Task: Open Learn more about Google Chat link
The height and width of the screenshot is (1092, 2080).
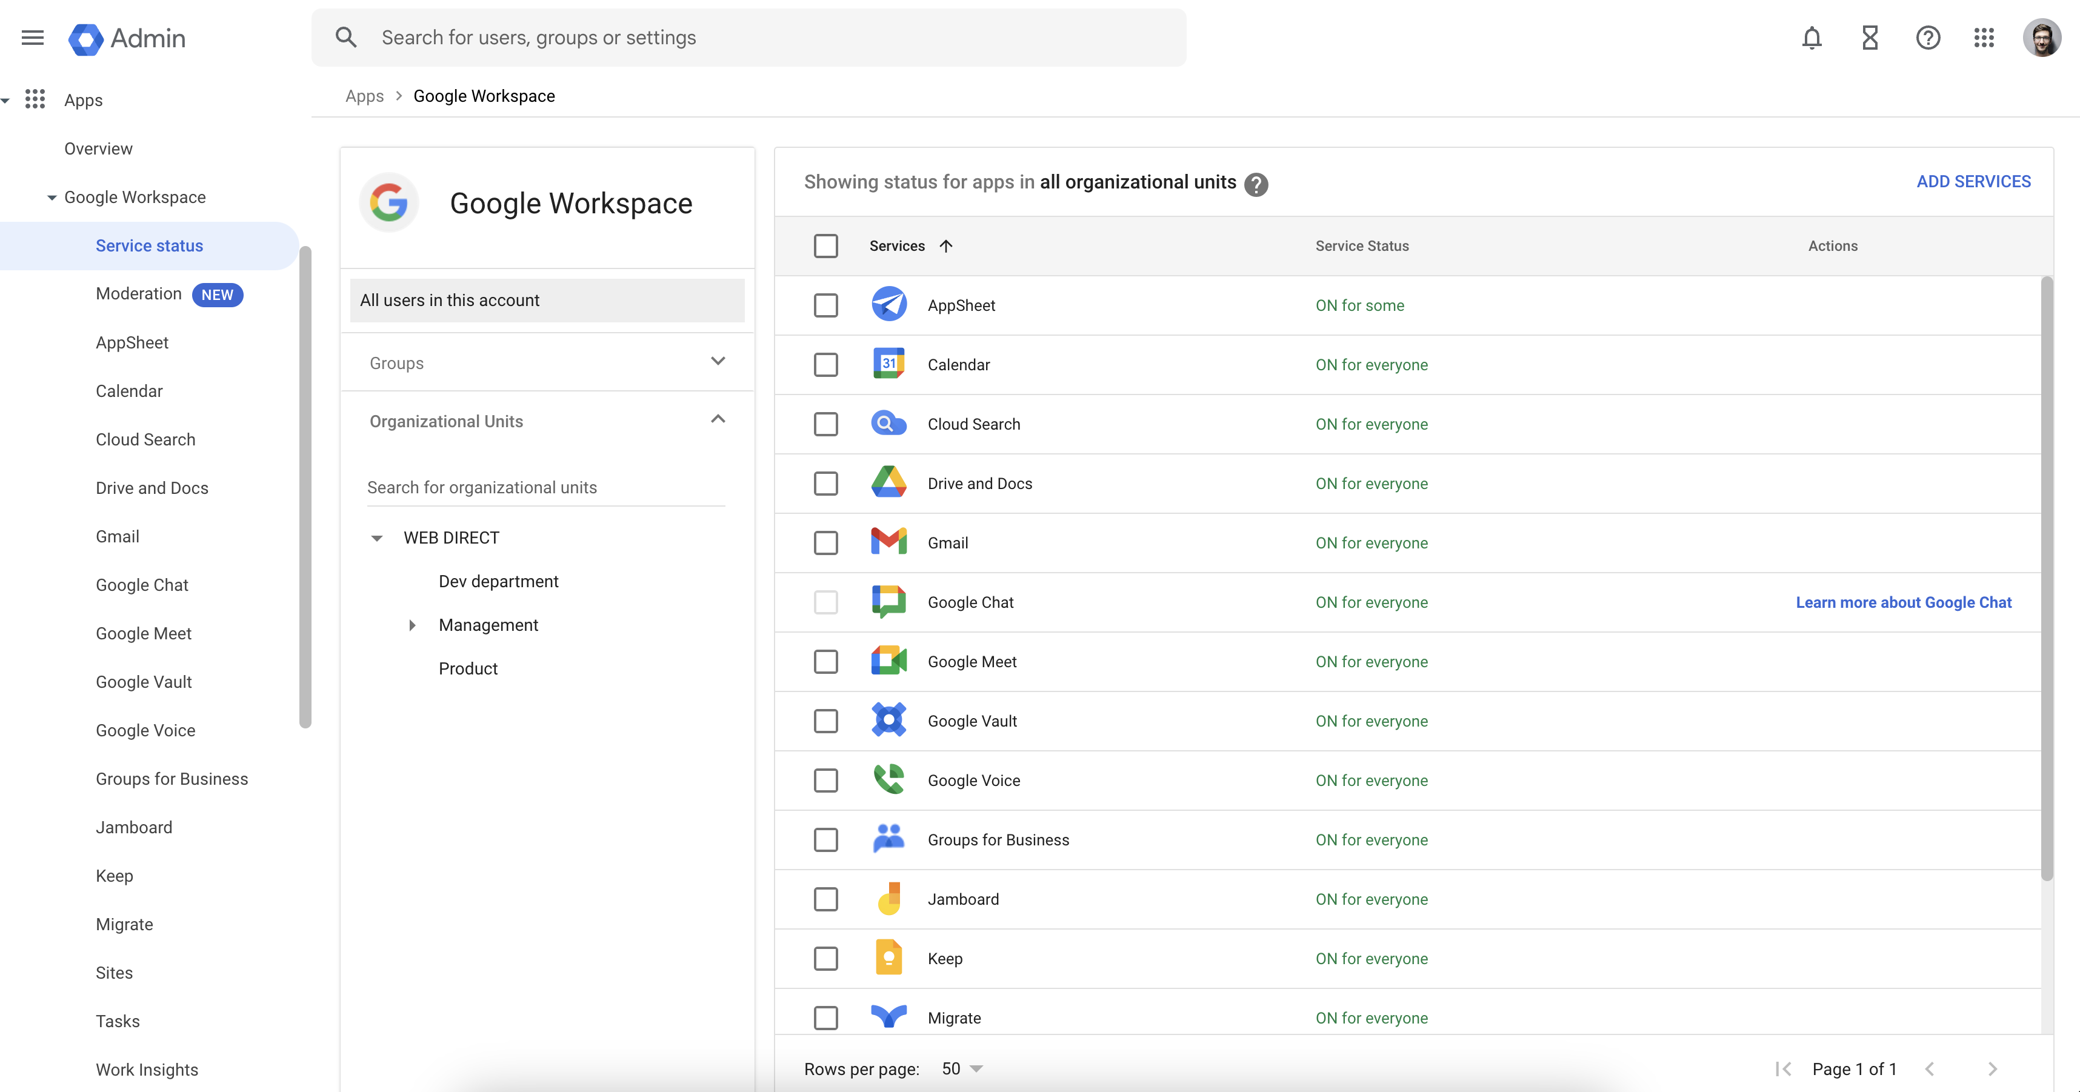Action: (x=1903, y=602)
